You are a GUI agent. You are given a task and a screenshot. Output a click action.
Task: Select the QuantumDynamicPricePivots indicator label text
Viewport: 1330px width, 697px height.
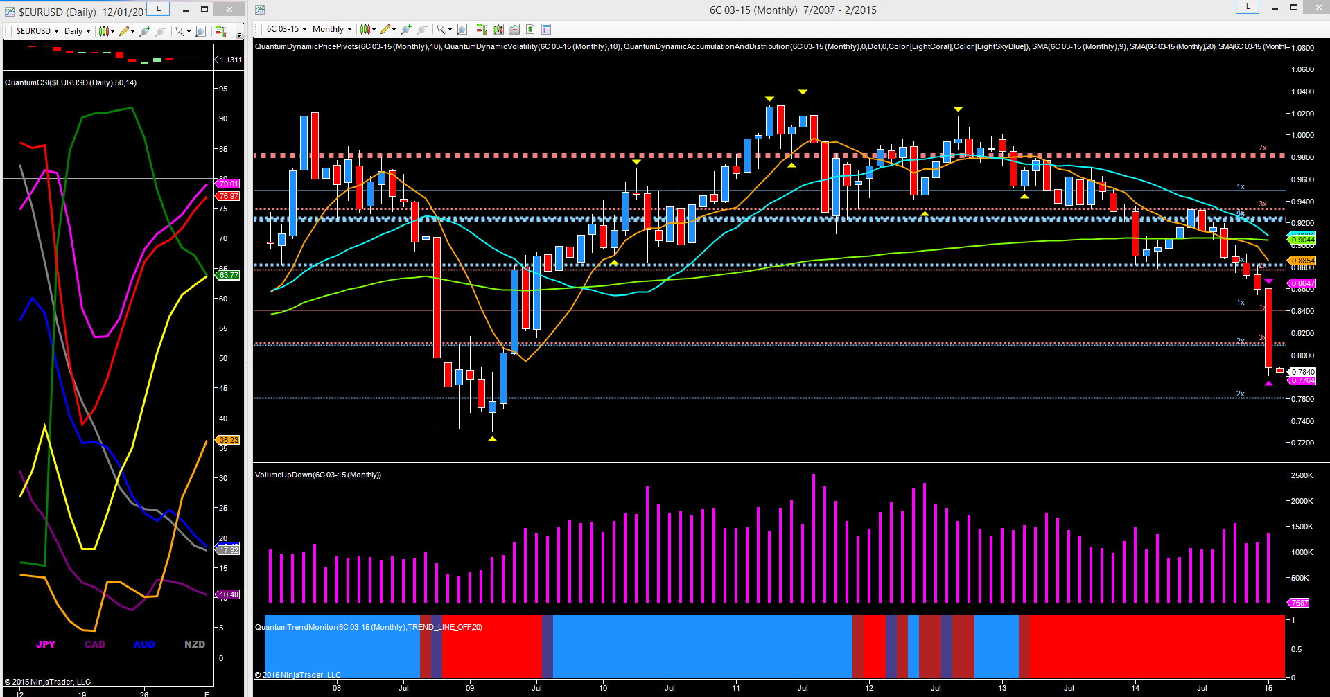coord(349,46)
